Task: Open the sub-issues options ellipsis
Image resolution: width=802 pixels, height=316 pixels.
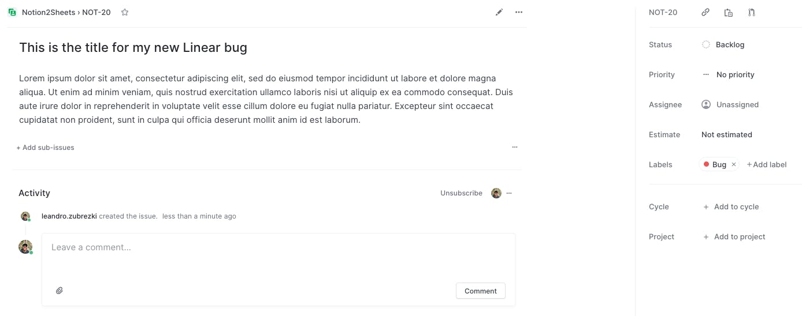Action: click(515, 147)
